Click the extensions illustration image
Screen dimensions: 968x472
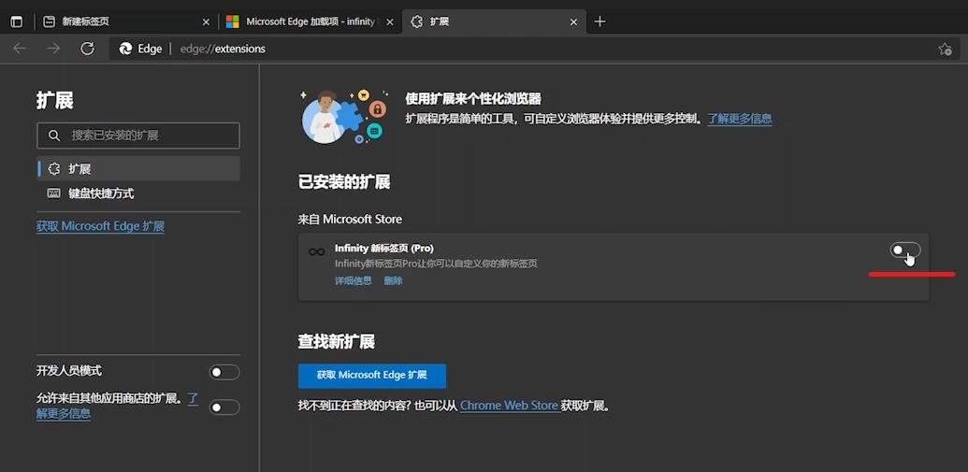click(345, 117)
